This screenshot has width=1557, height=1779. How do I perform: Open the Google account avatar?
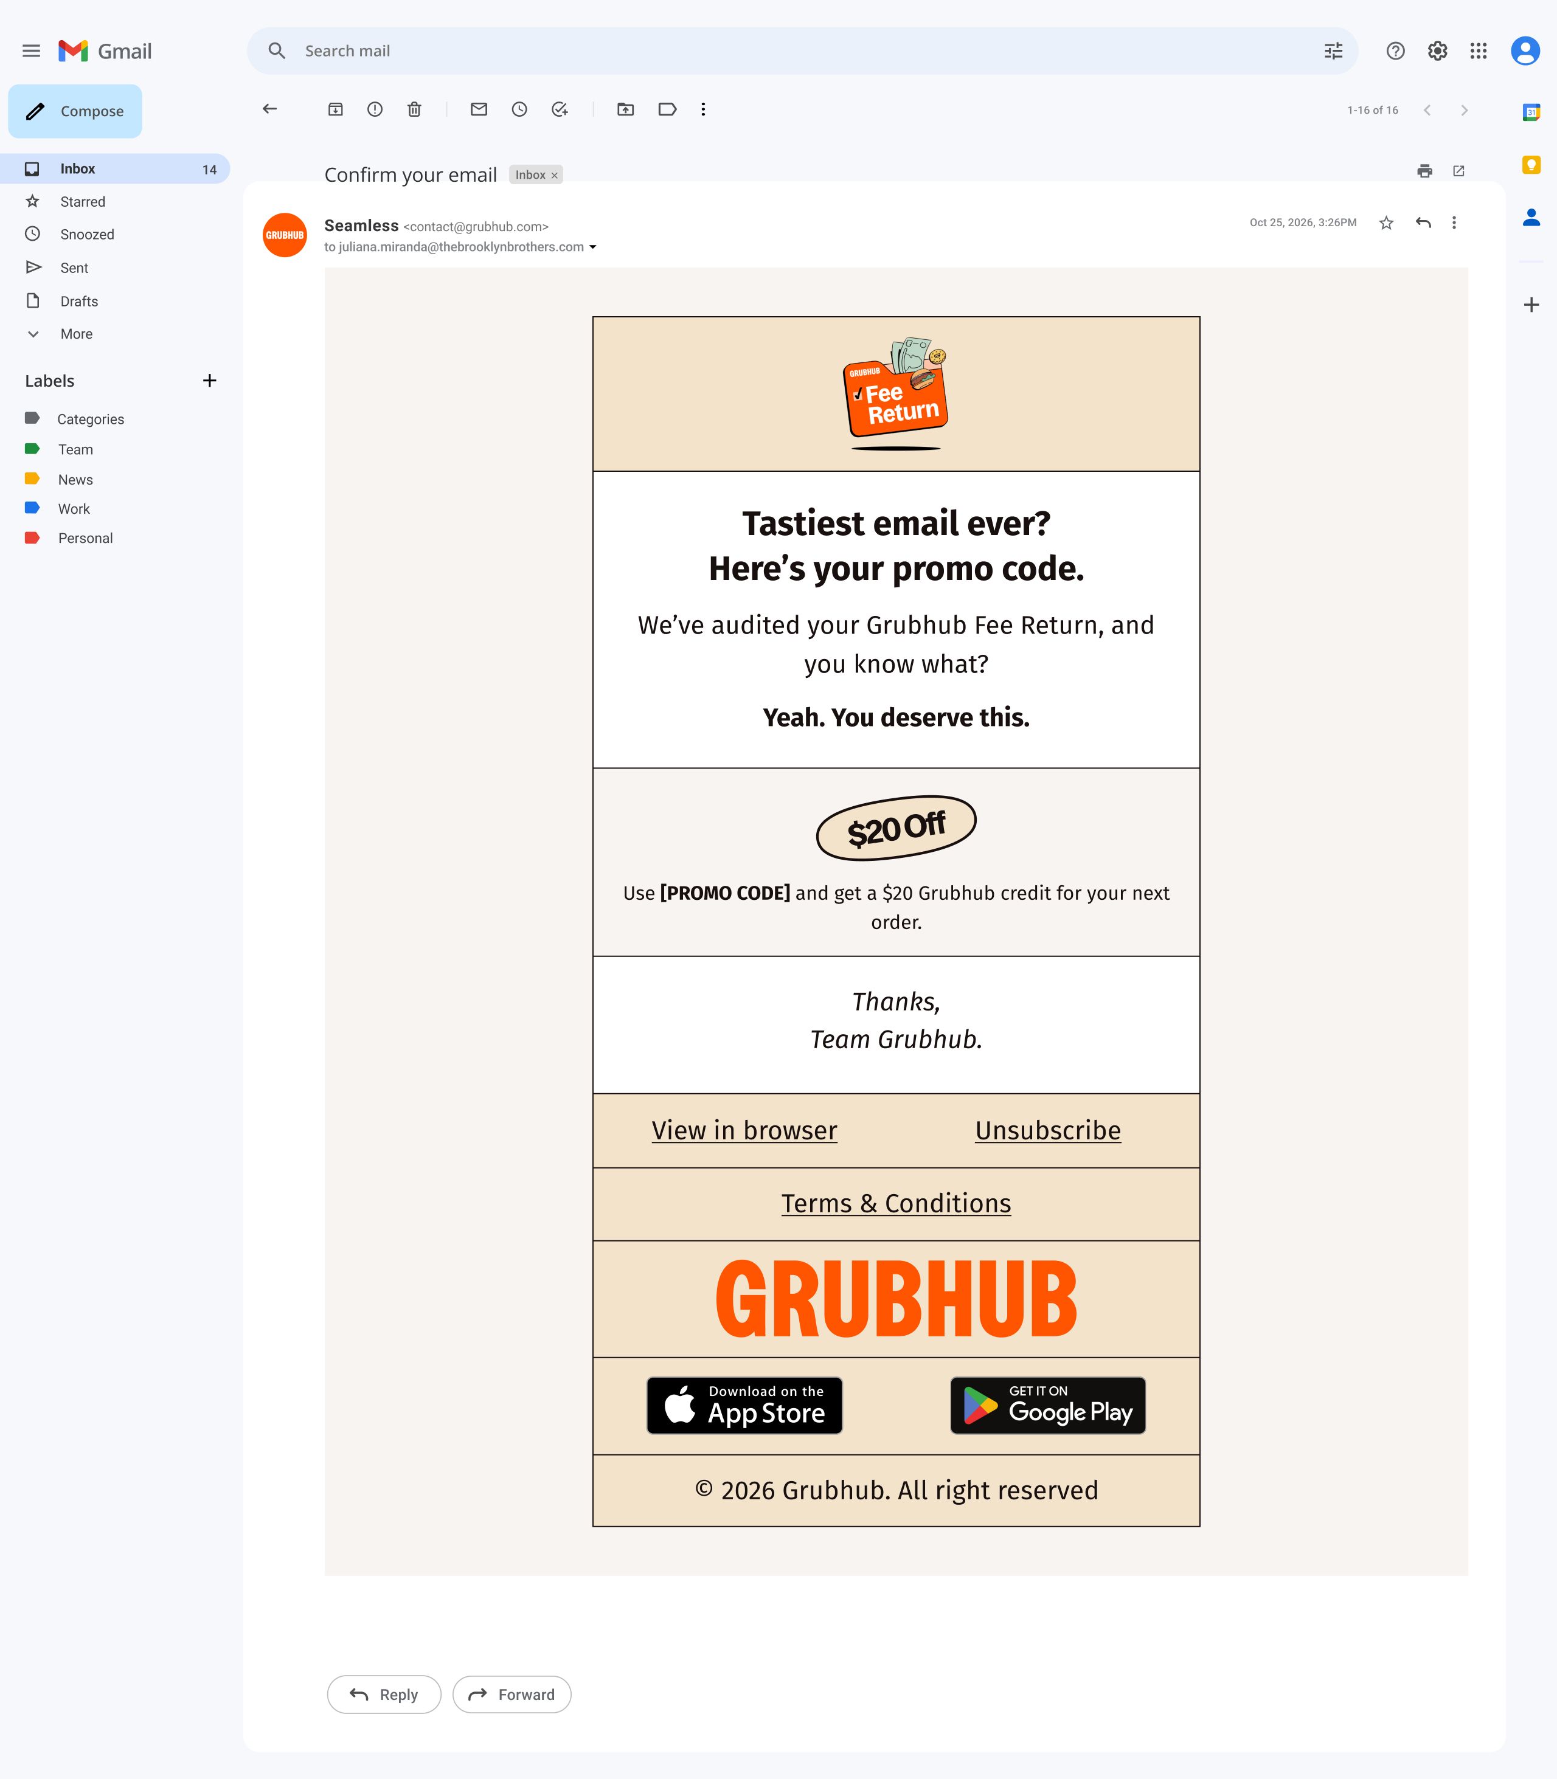point(1525,51)
